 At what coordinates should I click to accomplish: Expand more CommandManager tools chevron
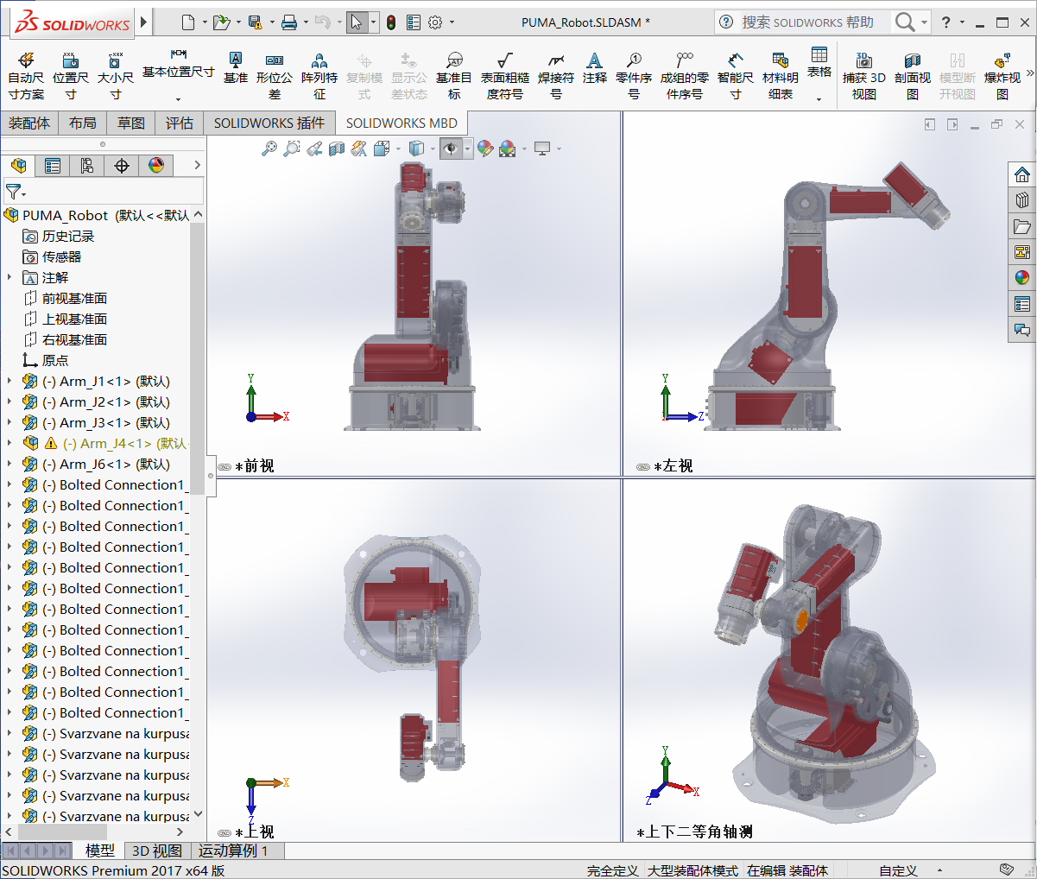click(x=1030, y=73)
